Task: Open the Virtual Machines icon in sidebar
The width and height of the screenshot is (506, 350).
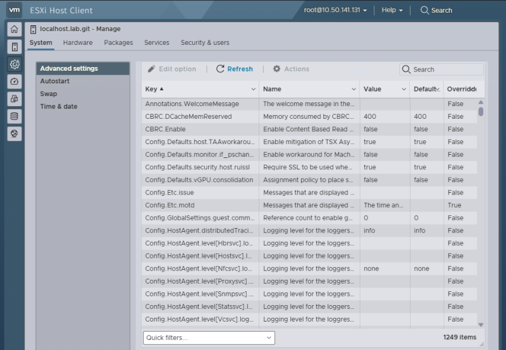Action: 14,99
